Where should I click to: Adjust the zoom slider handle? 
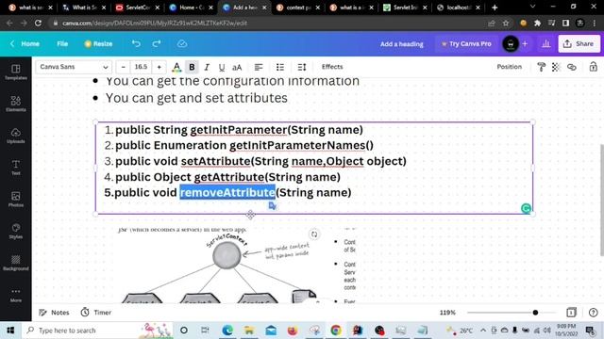[x=535, y=313]
